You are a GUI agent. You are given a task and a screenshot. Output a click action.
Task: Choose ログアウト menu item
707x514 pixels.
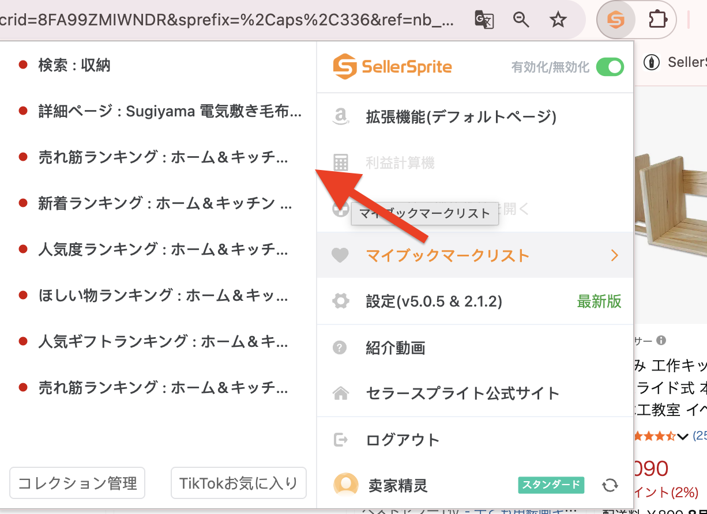point(475,440)
